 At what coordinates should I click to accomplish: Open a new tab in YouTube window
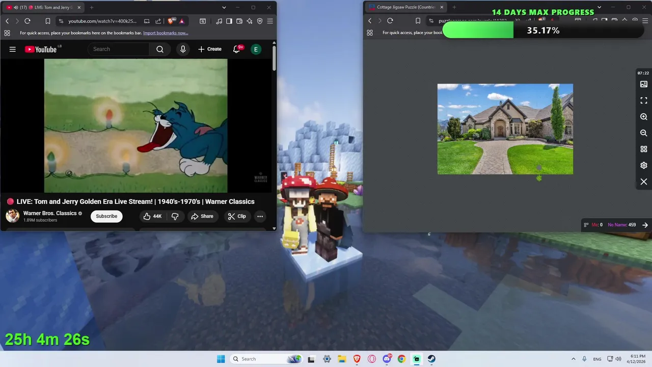tap(92, 7)
